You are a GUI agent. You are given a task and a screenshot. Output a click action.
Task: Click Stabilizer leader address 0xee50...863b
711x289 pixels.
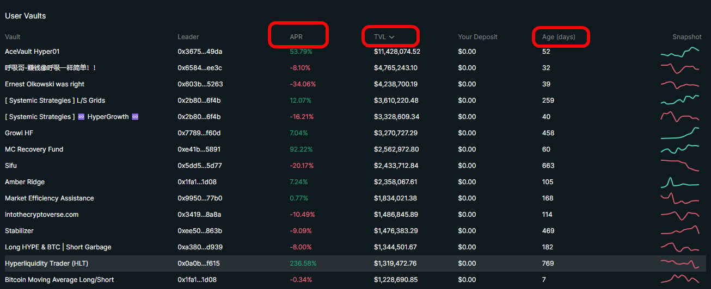[200, 231]
